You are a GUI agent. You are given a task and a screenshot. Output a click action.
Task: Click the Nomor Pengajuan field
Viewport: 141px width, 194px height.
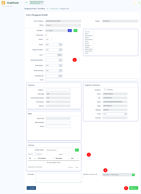63,21
